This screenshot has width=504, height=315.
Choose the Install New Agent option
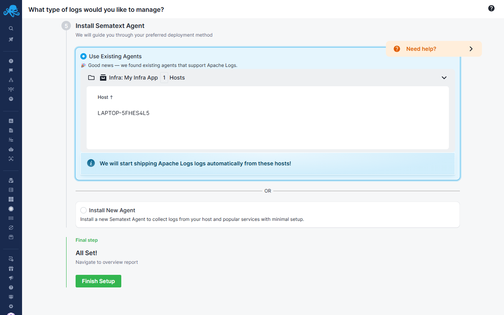point(83,210)
